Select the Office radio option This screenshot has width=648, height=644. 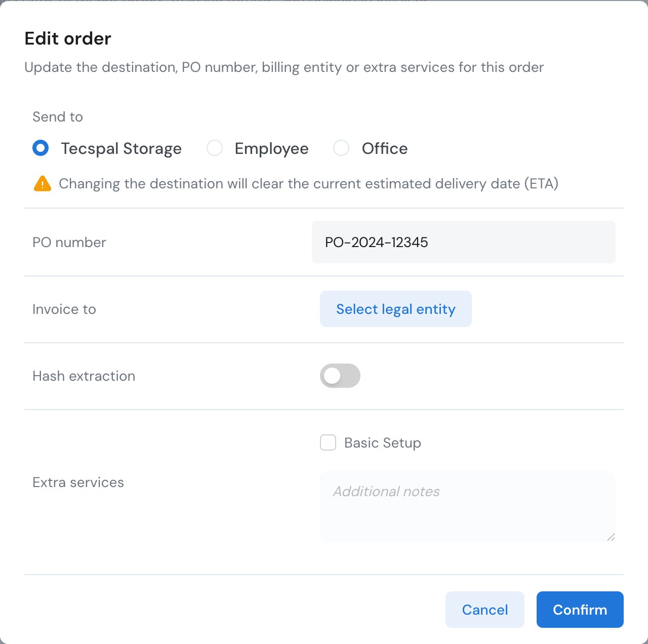[x=341, y=148]
